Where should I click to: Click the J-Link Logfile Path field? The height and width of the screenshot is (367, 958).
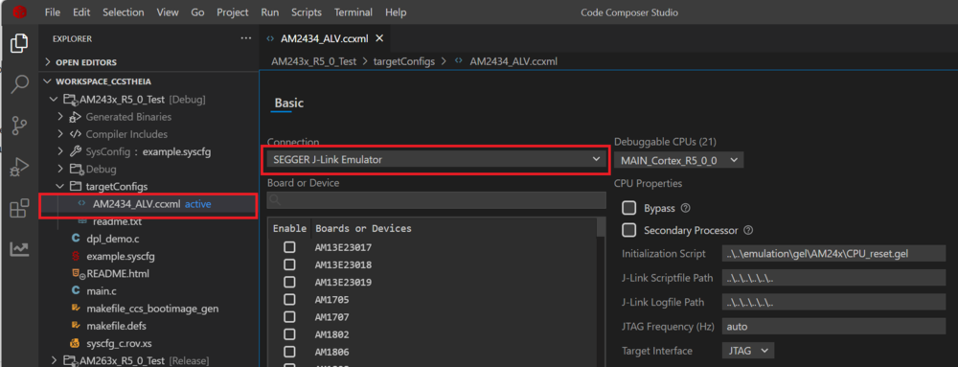pyautogui.click(x=833, y=302)
